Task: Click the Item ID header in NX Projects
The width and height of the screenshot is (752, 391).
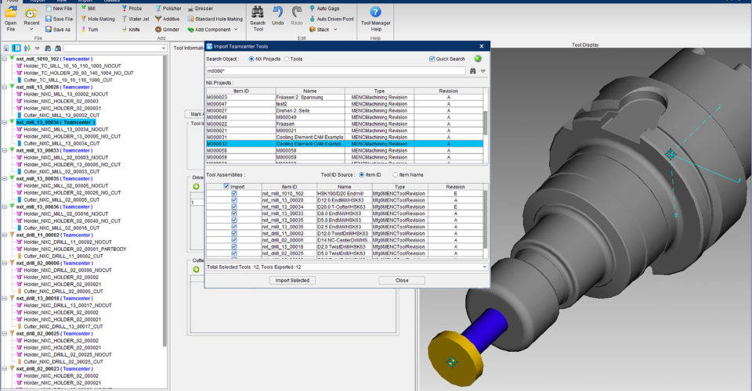Action: (x=241, y=91)
